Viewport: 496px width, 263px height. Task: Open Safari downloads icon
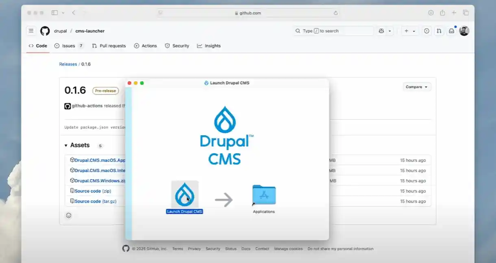[x=431, y=13]
